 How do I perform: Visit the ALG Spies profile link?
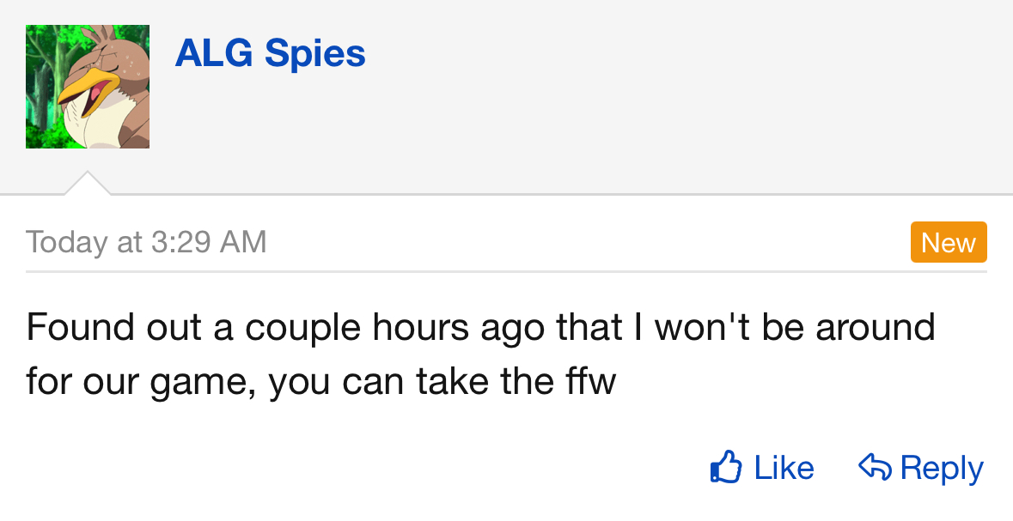[270, 53]
